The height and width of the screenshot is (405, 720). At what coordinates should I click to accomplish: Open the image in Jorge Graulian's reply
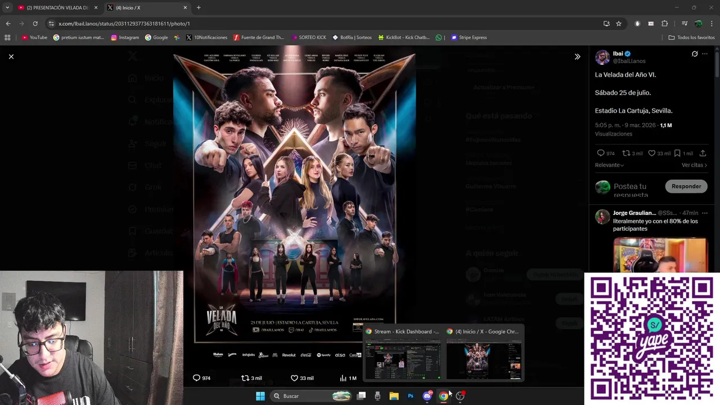pyautogui.click(x=660, y=254)
